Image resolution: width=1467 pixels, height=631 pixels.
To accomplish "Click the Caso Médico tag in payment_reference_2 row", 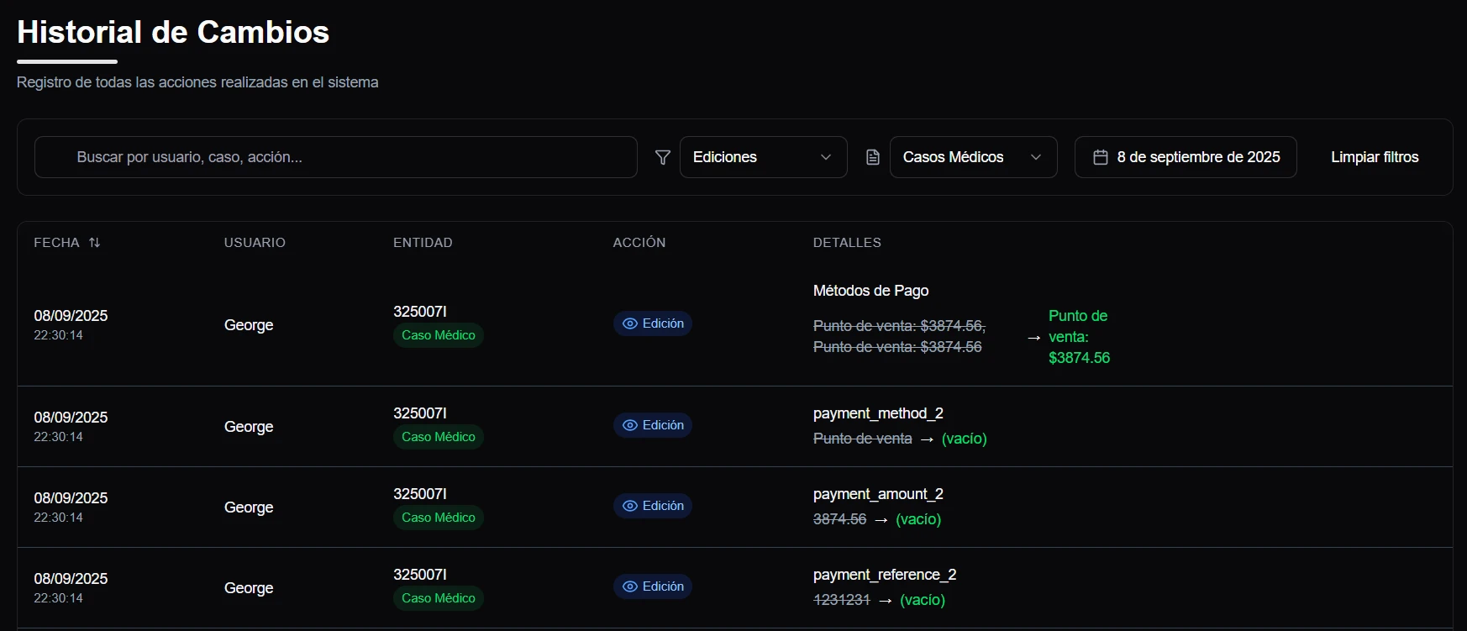I will pos(438,598).
